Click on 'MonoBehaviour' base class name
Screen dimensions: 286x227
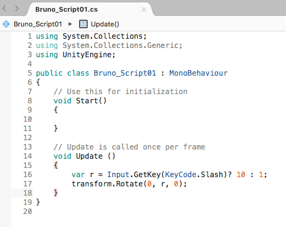(x=198, y=73)
